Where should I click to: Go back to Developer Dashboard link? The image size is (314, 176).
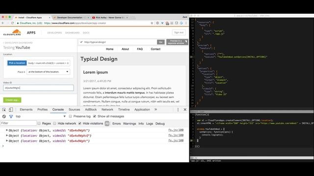coord(18,43)
